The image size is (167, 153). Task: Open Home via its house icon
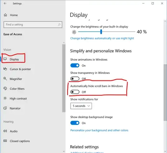point(5,15)
